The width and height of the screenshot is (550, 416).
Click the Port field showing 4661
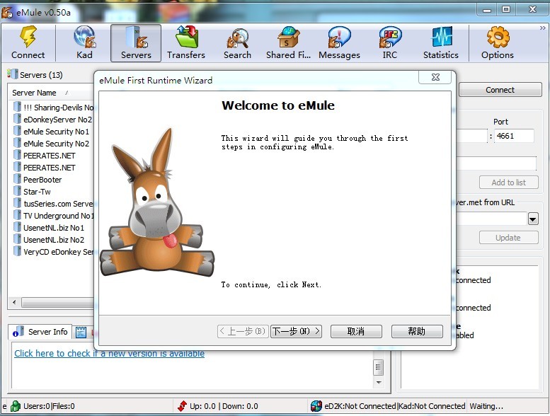514,136
